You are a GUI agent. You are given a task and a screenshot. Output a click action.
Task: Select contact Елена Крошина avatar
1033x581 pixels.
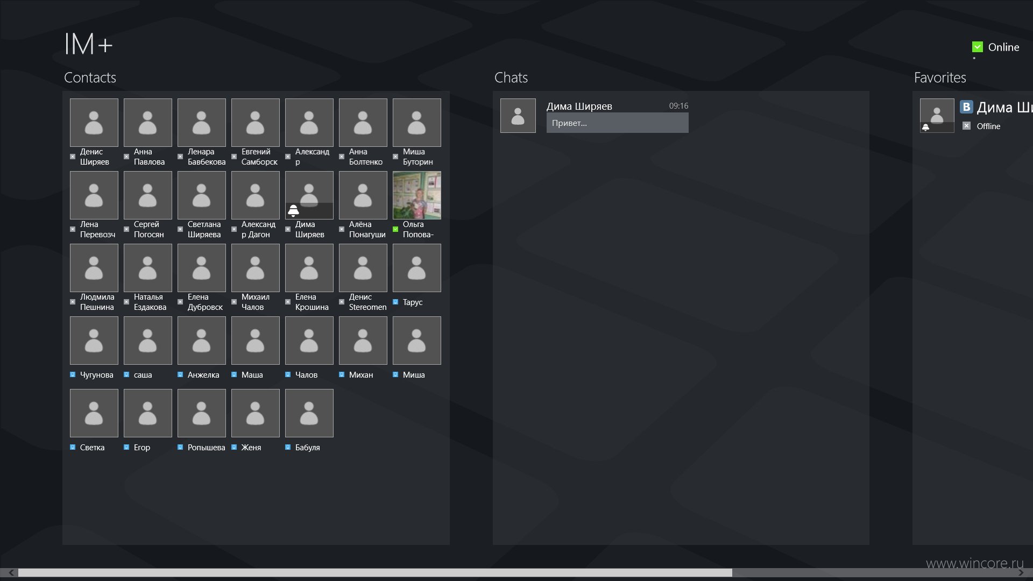(x=309, y=267)
